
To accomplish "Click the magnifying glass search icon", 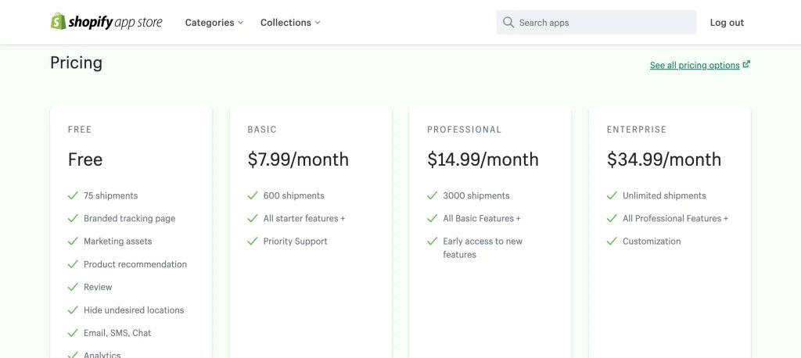I will click(508, 23).
